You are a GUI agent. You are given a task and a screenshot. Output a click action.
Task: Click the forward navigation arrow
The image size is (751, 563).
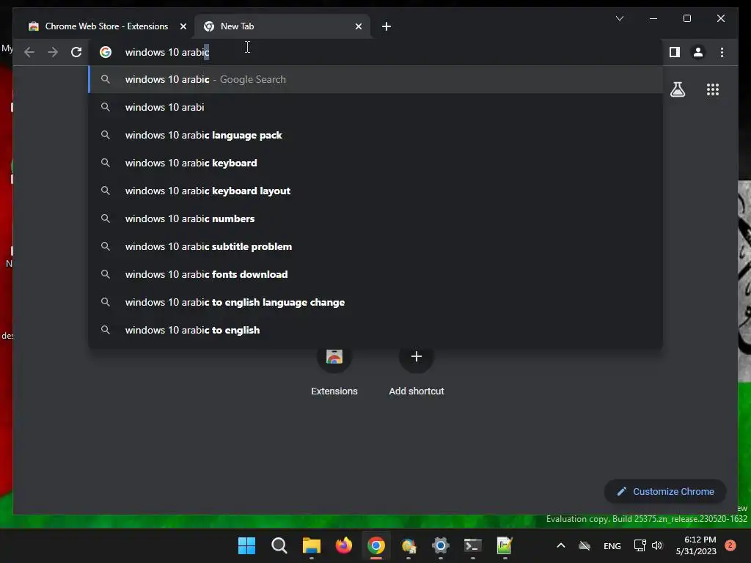53,52
